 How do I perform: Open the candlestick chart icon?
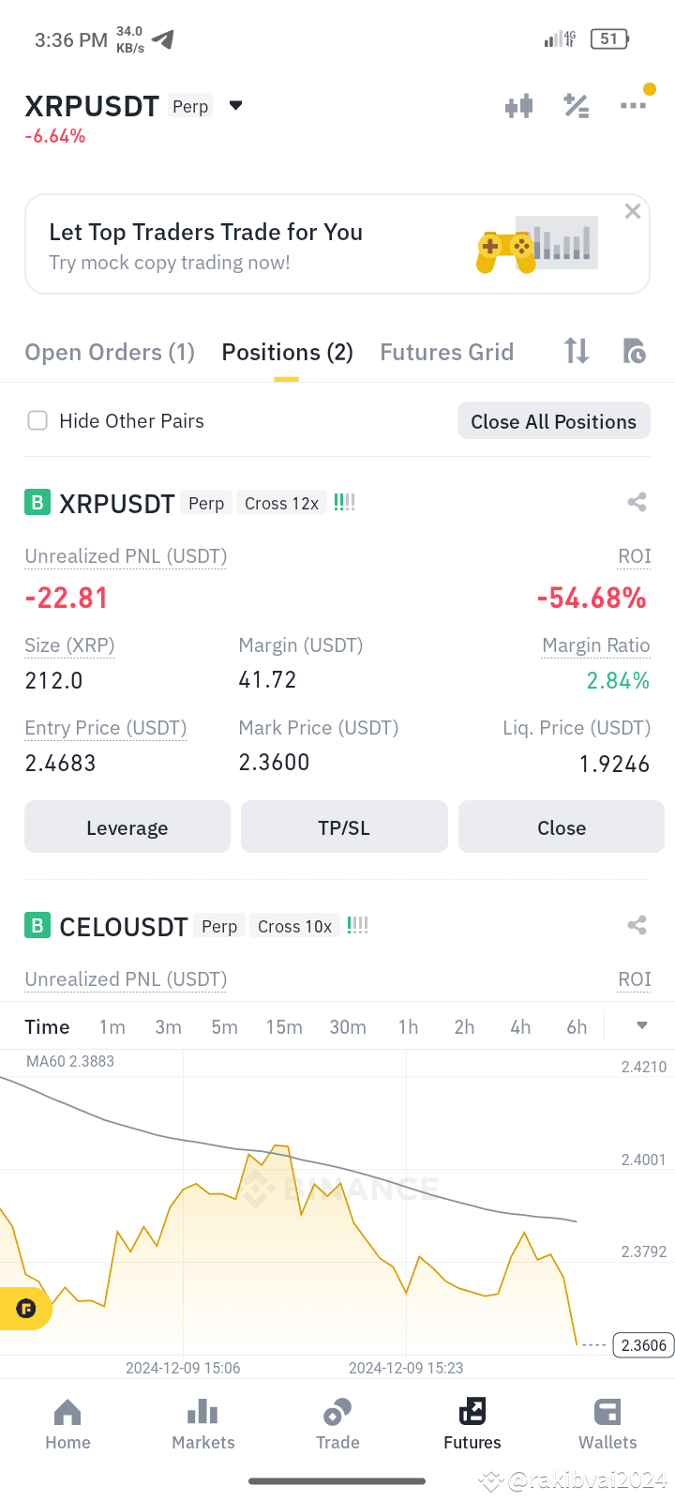point(518,106)
